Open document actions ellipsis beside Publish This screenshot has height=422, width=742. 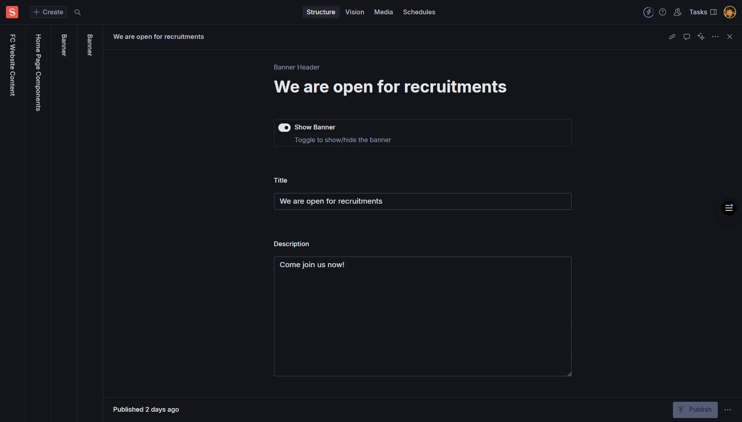point(728,410)
